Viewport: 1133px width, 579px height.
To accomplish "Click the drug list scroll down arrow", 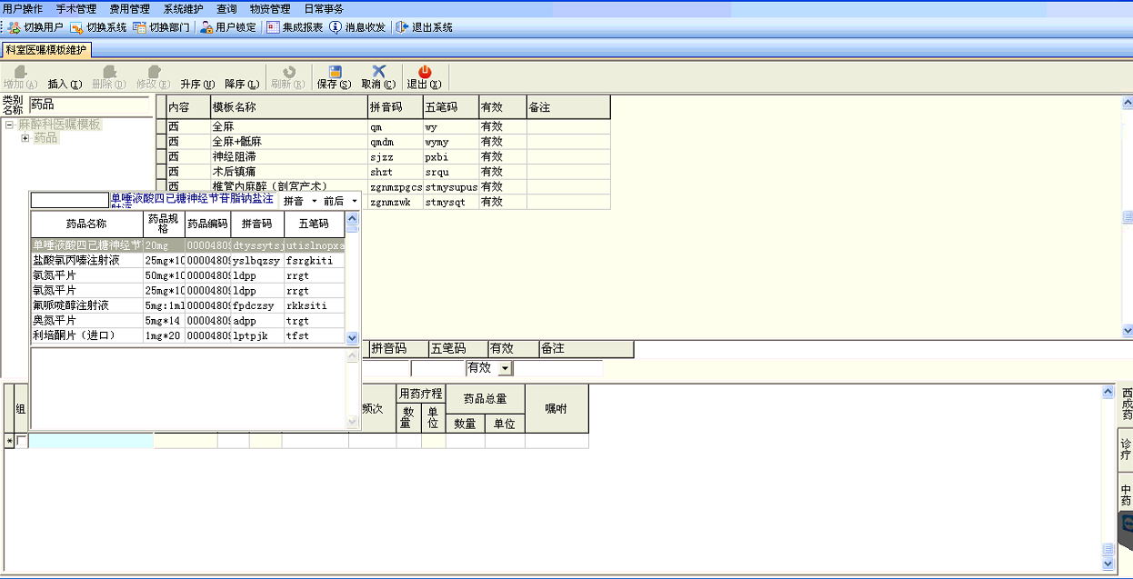I will (x=353, y=337).
